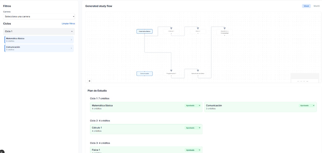This screenshot has height=153, width=322.
Task: Open the Selecciona una carrera dropdown
Action: pyautogui.click(x=39, y=16)
